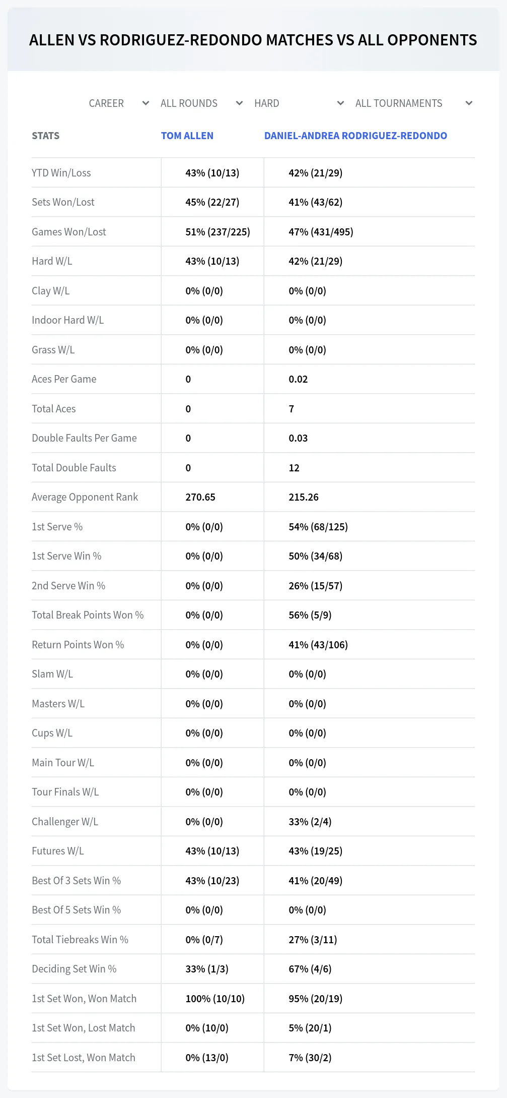This screenshot has height=1098, width=507.
Task: Click the Total Tiebreaks Win % label
Action: pos(80,940)
